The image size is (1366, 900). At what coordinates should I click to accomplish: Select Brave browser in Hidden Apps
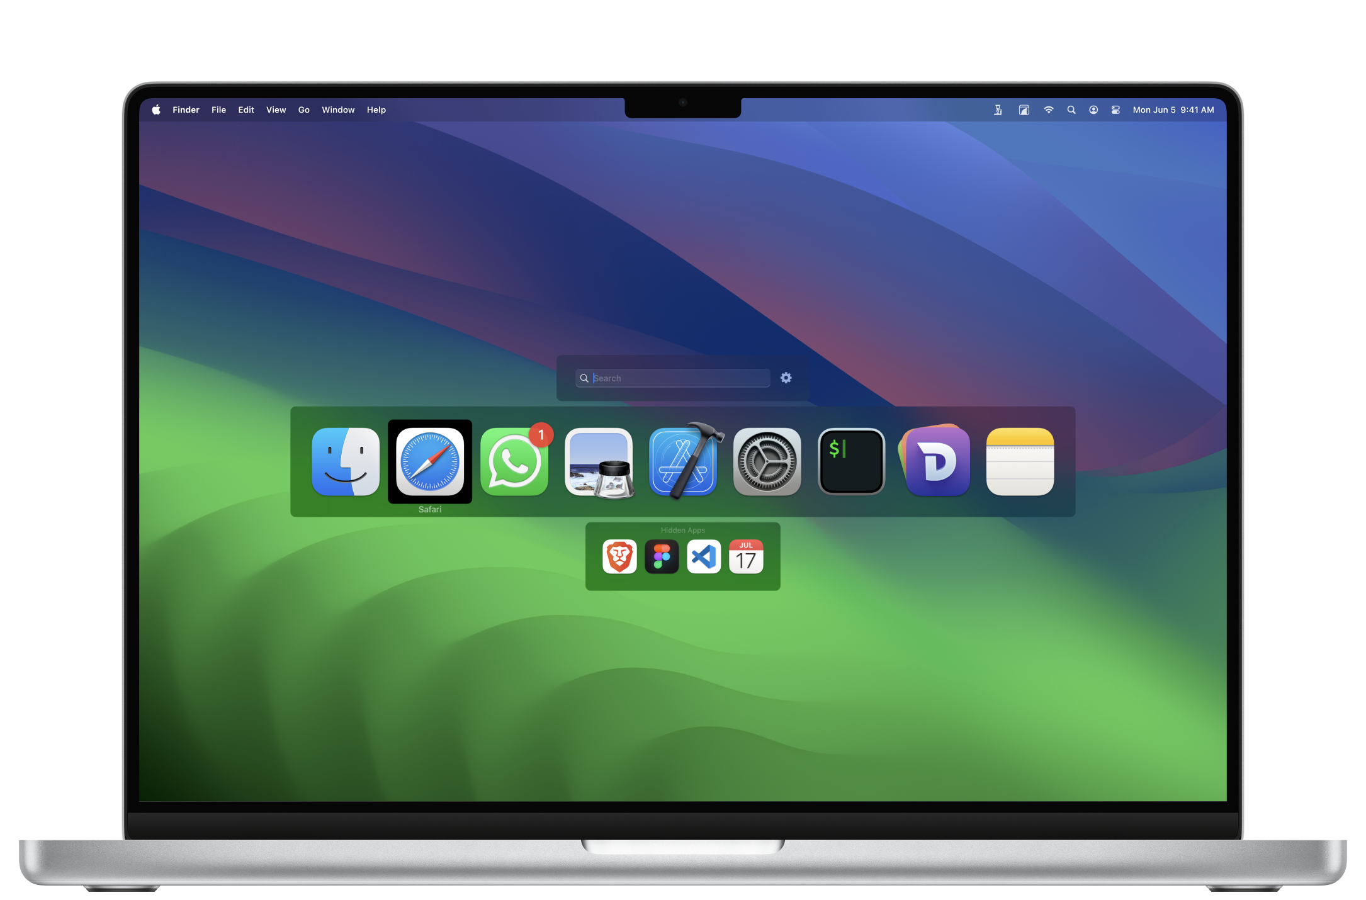pyautogui.click(x=619, y=557)
